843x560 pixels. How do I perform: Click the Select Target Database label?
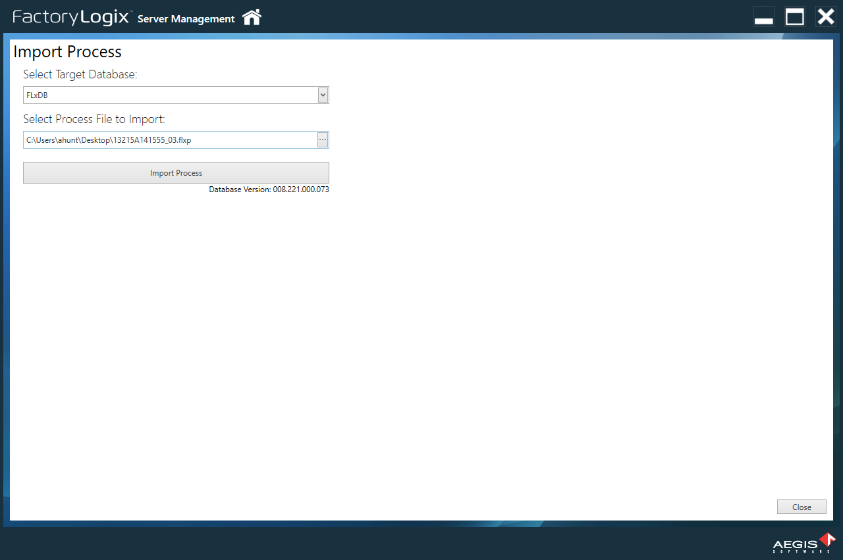point(79,74)
